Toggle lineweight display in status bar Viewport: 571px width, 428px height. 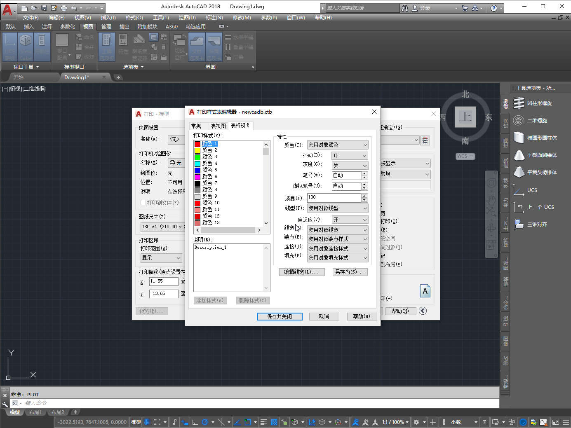click(x=264, y=422)
